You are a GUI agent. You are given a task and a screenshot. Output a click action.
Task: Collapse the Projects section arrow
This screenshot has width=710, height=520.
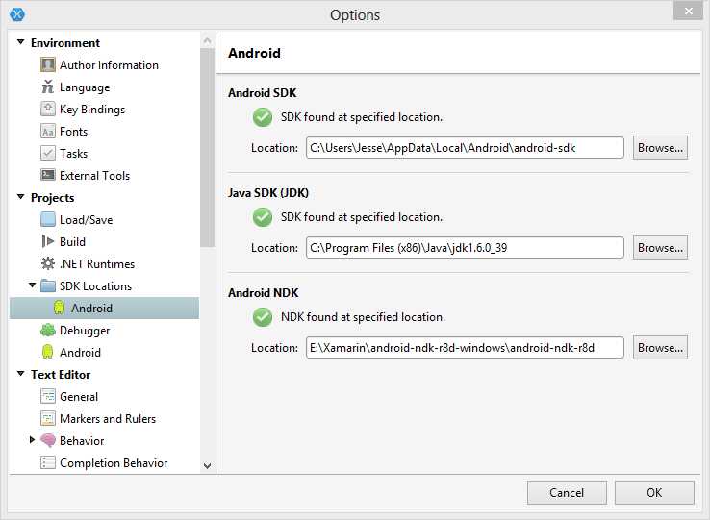pyautogui.click(x=20, y=198)
